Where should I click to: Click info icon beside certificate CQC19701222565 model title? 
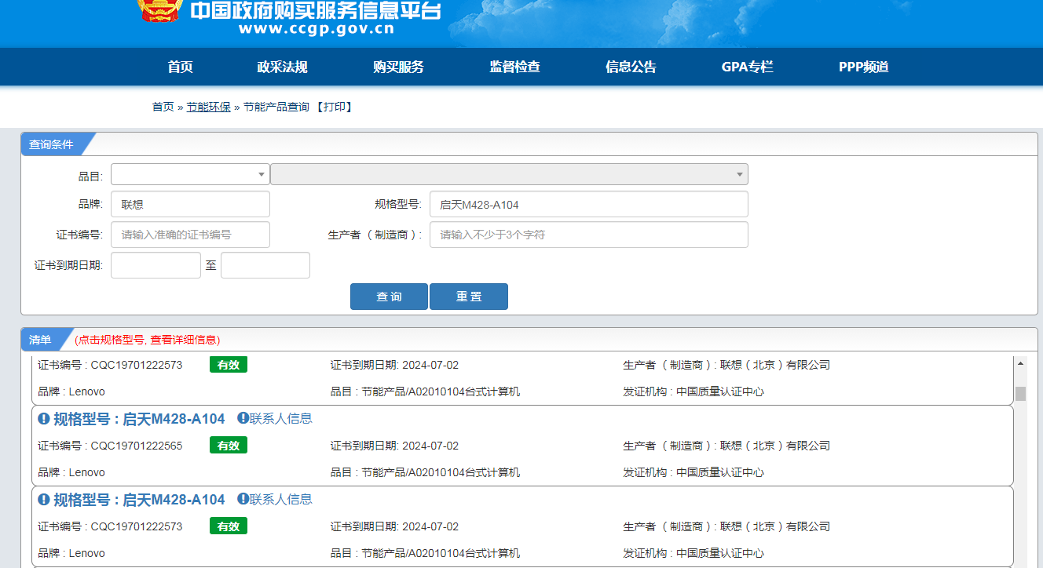(44, 419)
